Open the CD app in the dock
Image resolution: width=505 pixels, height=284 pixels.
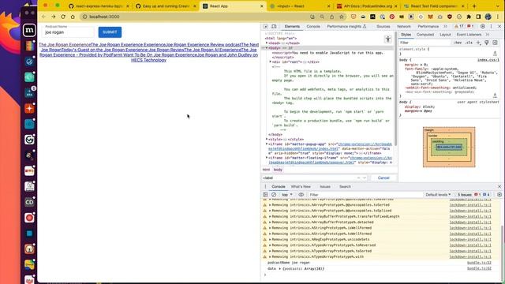pos(29,202)
